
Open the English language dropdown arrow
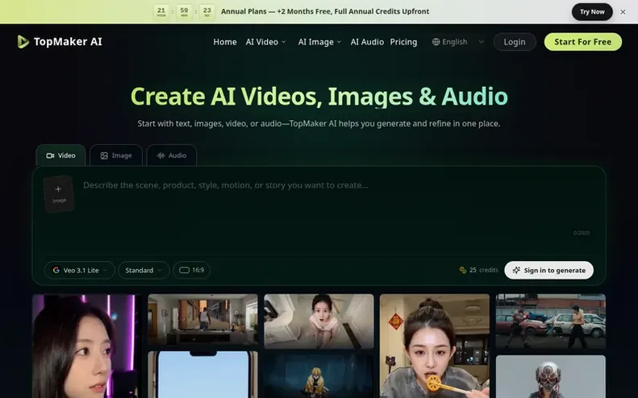pyautogui.click(x=481, y=42)
